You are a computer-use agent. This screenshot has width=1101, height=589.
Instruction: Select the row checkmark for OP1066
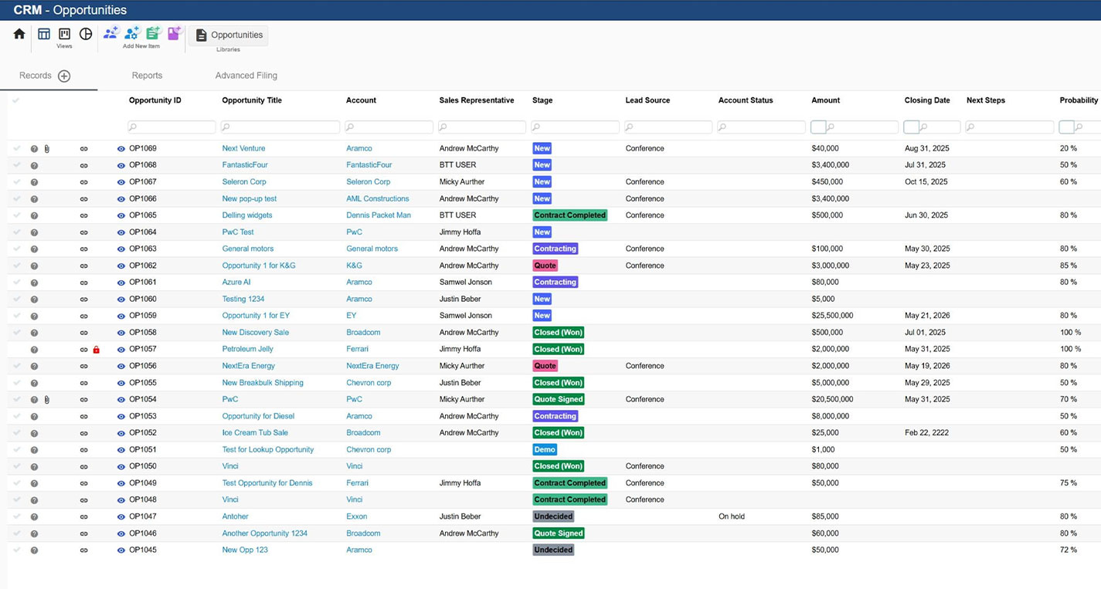pos(16,198)
